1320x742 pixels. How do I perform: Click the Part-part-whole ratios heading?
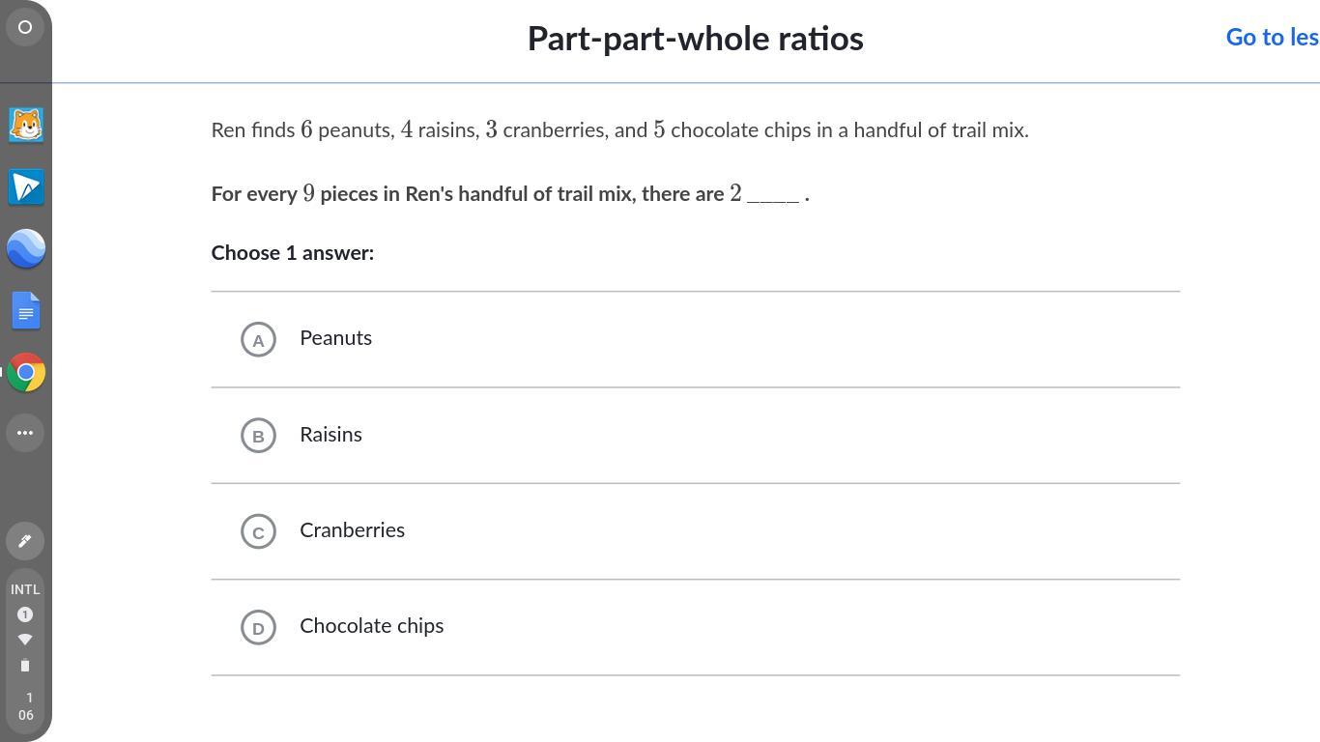point(695,39)
